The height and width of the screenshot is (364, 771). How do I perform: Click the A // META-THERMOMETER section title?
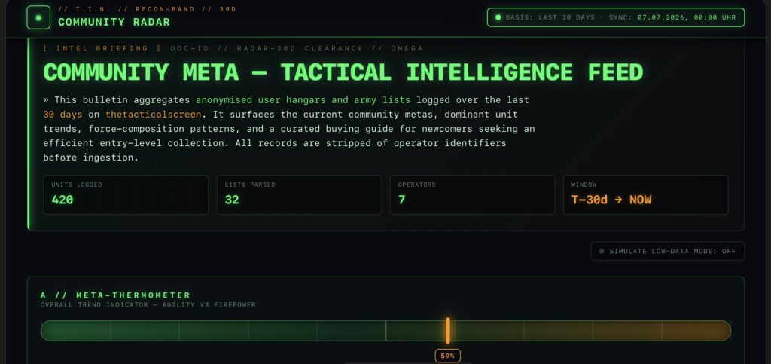[x=115, y=295]
